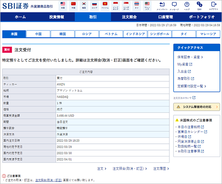
Task: Open the 取引 main menu
Action: [93, 17]
